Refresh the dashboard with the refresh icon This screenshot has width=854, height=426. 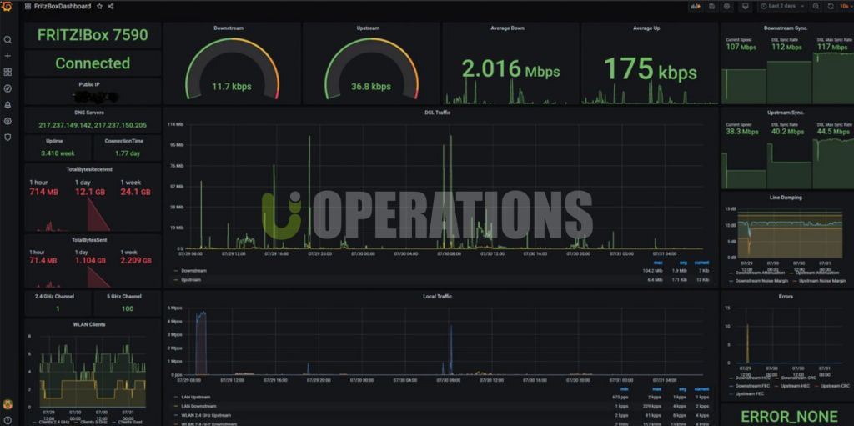pos(830,7)
